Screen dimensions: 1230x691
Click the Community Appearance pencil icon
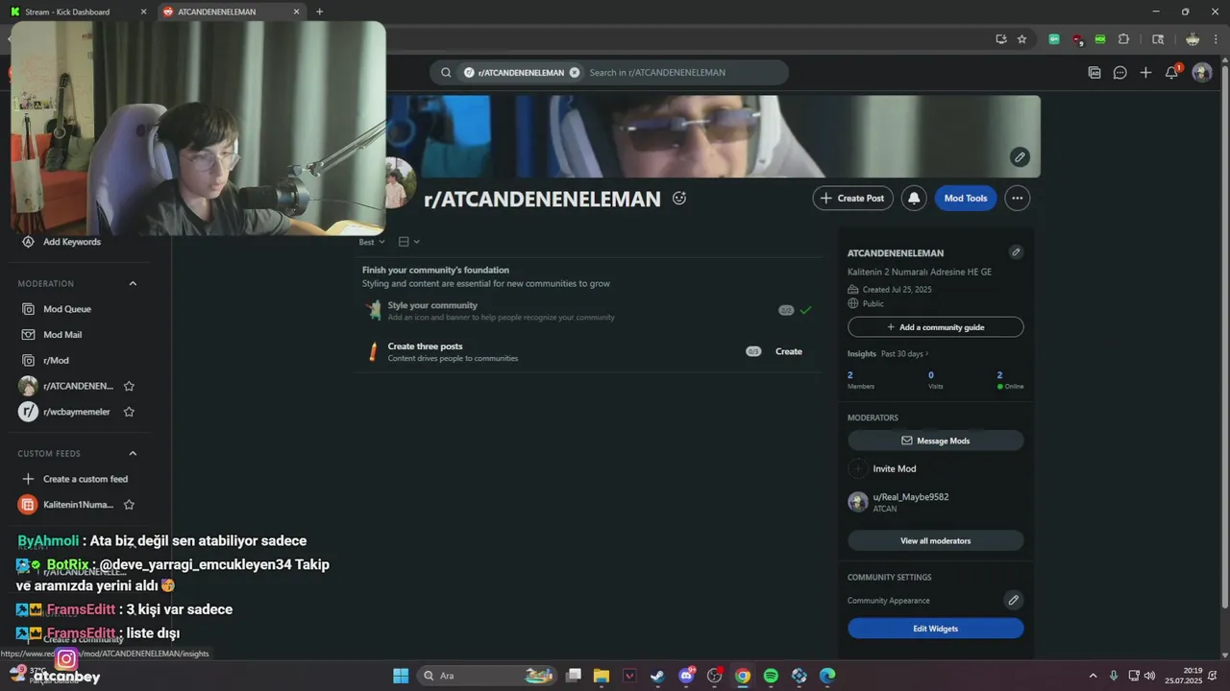point(1013,600)
